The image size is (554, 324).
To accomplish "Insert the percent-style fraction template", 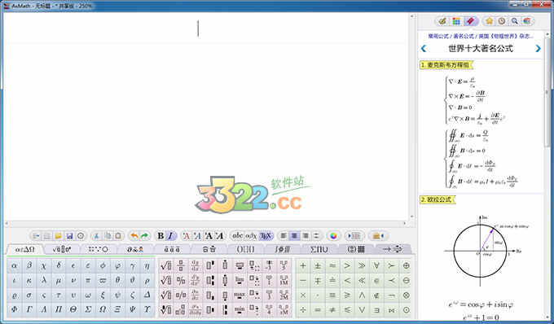I will pyautogui.click(x=181, y=280).
